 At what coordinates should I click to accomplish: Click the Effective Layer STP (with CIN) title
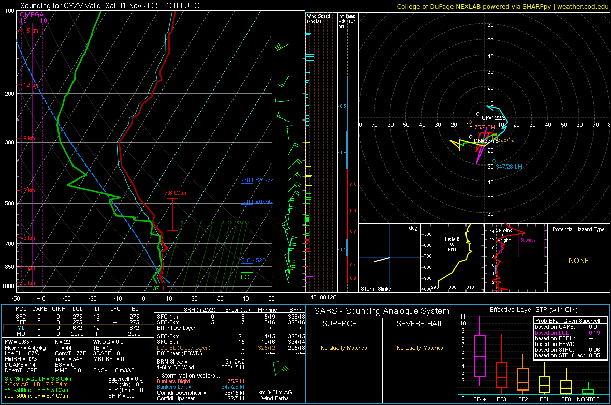click(533, 310)
